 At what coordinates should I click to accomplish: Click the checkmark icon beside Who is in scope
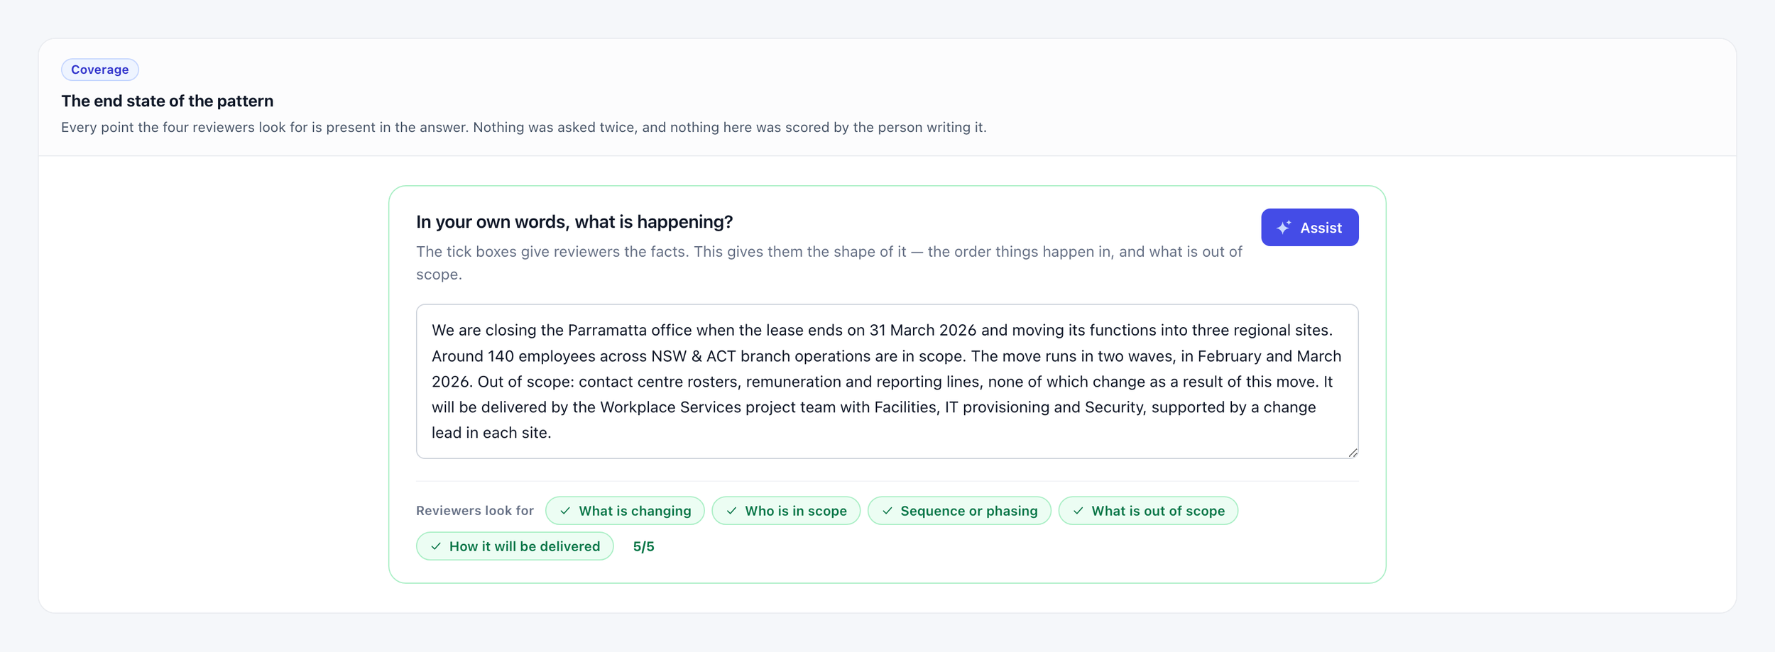[x=731, y=511]
